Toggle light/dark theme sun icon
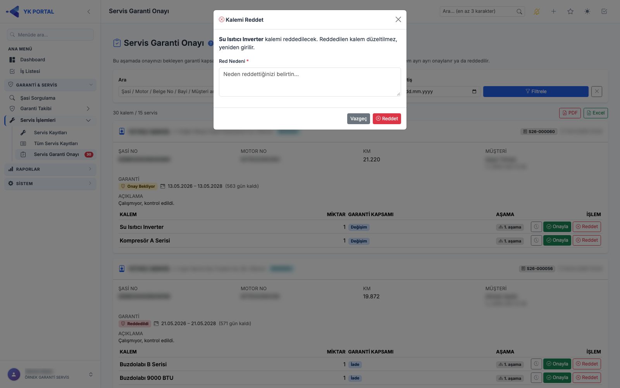This screenshot has height=388, width=620. (x=587, y=12)
